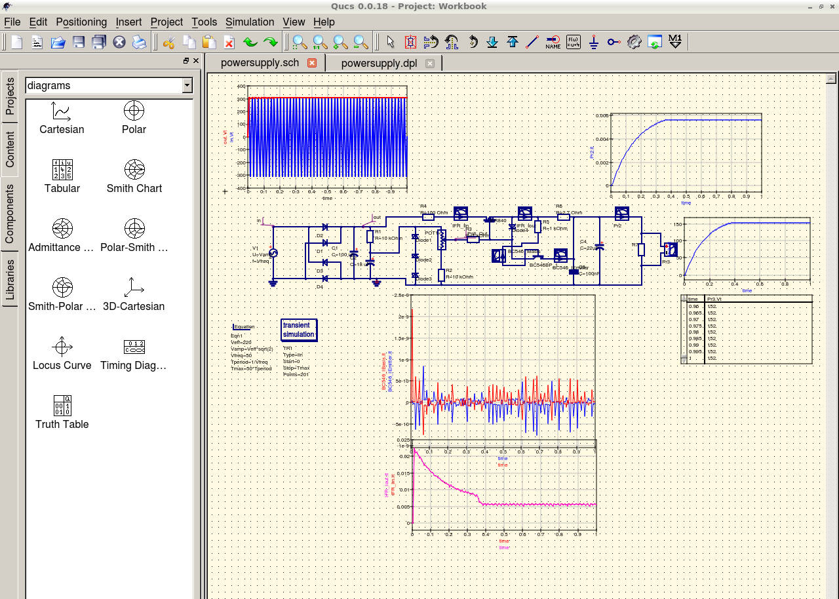Select the Smith Chart diagram
The height and width of the screenshot is (599, 839).
pos(134,175)
